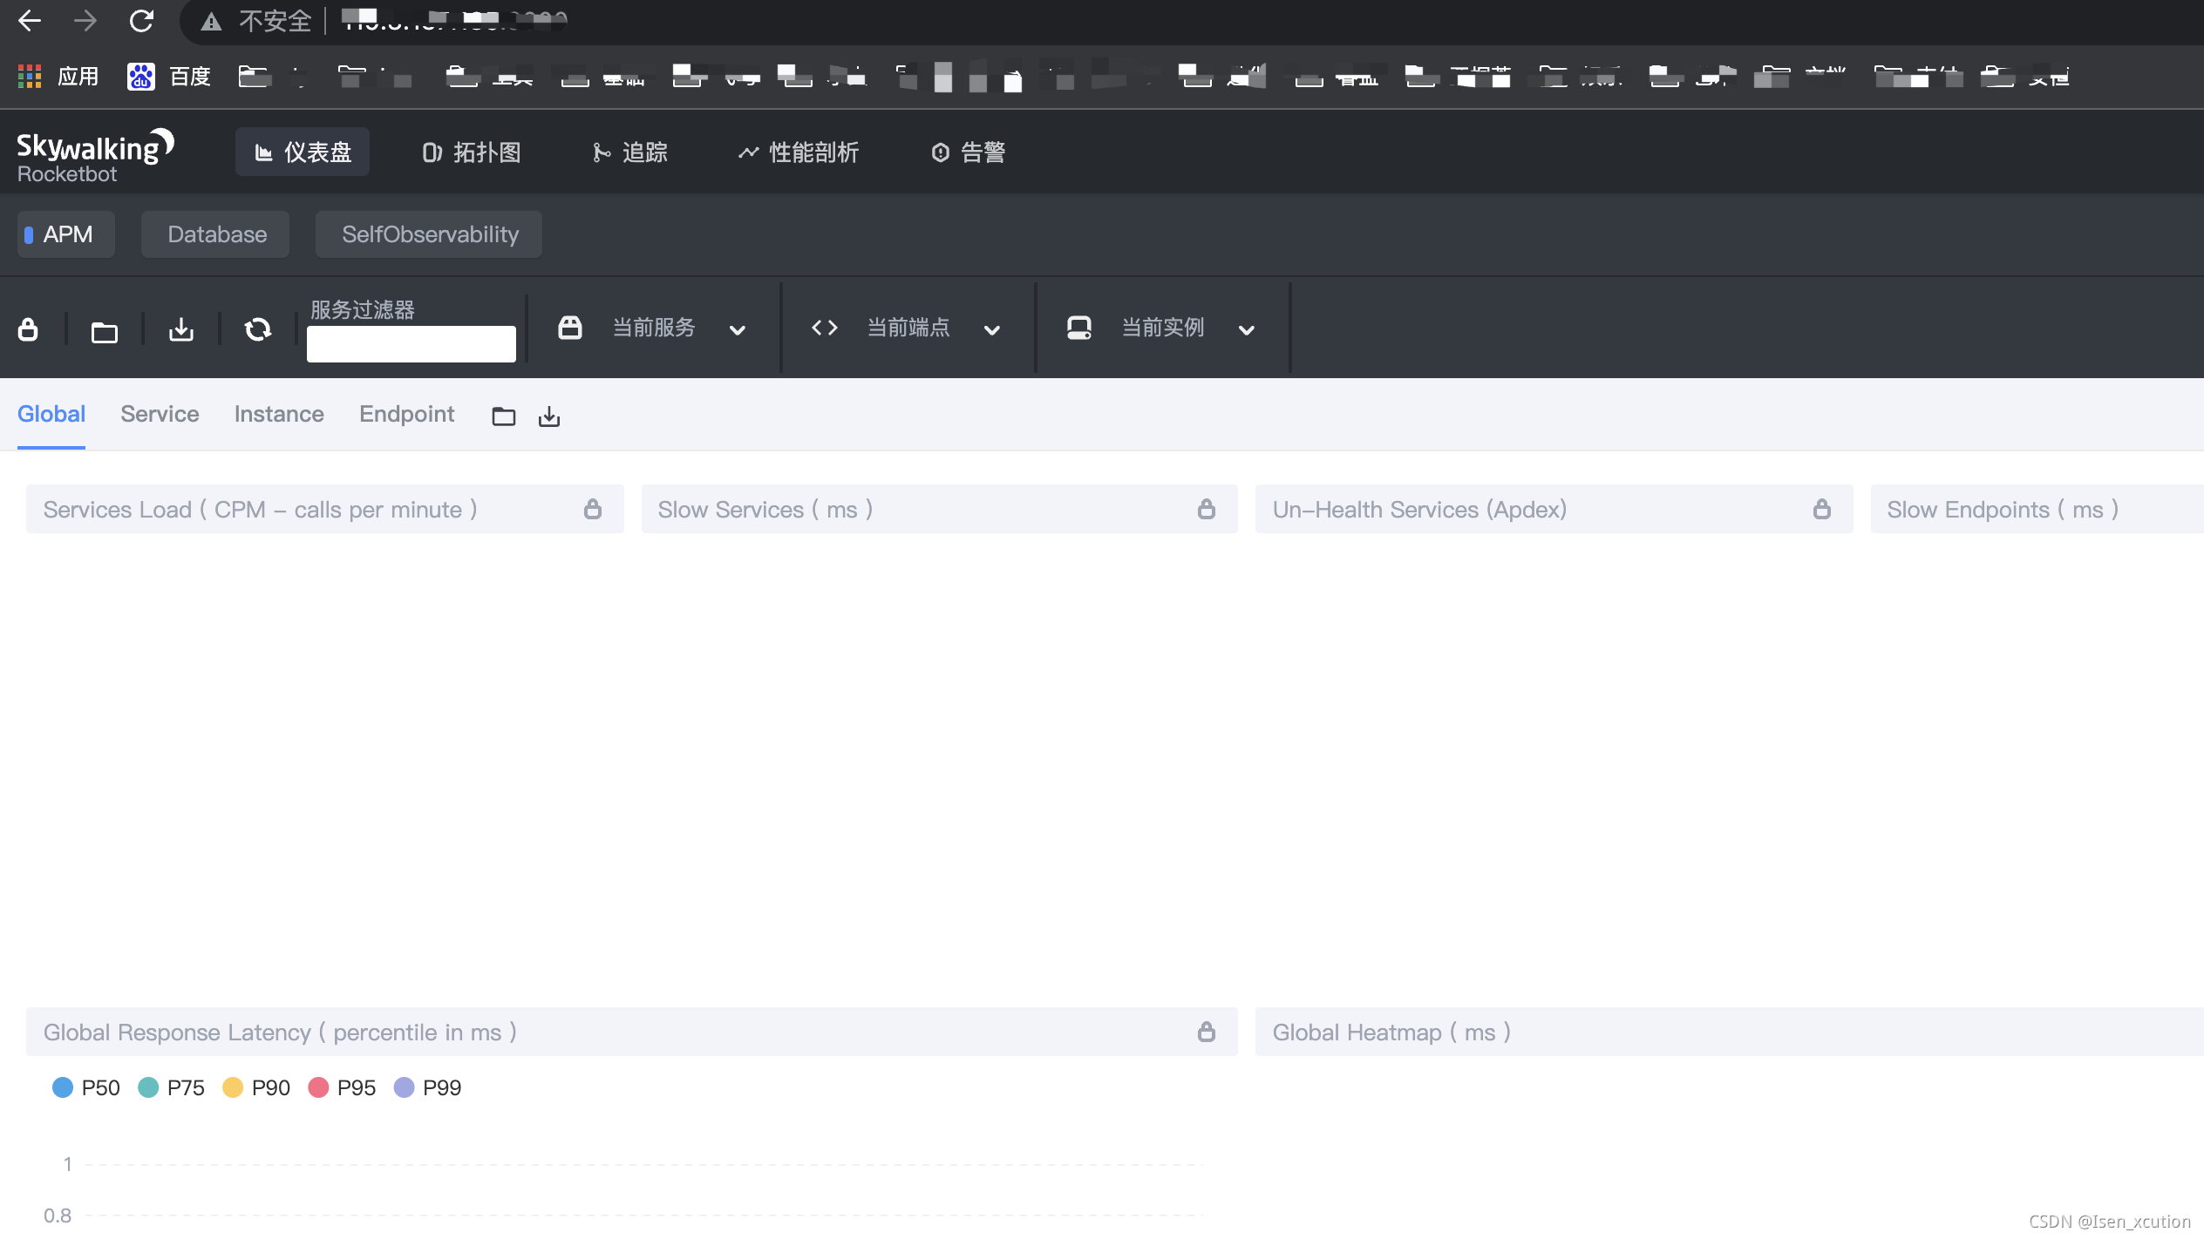This screenshot has width=2204, height=1239.
Task: Switch to the Service tab
Action: 160,414
